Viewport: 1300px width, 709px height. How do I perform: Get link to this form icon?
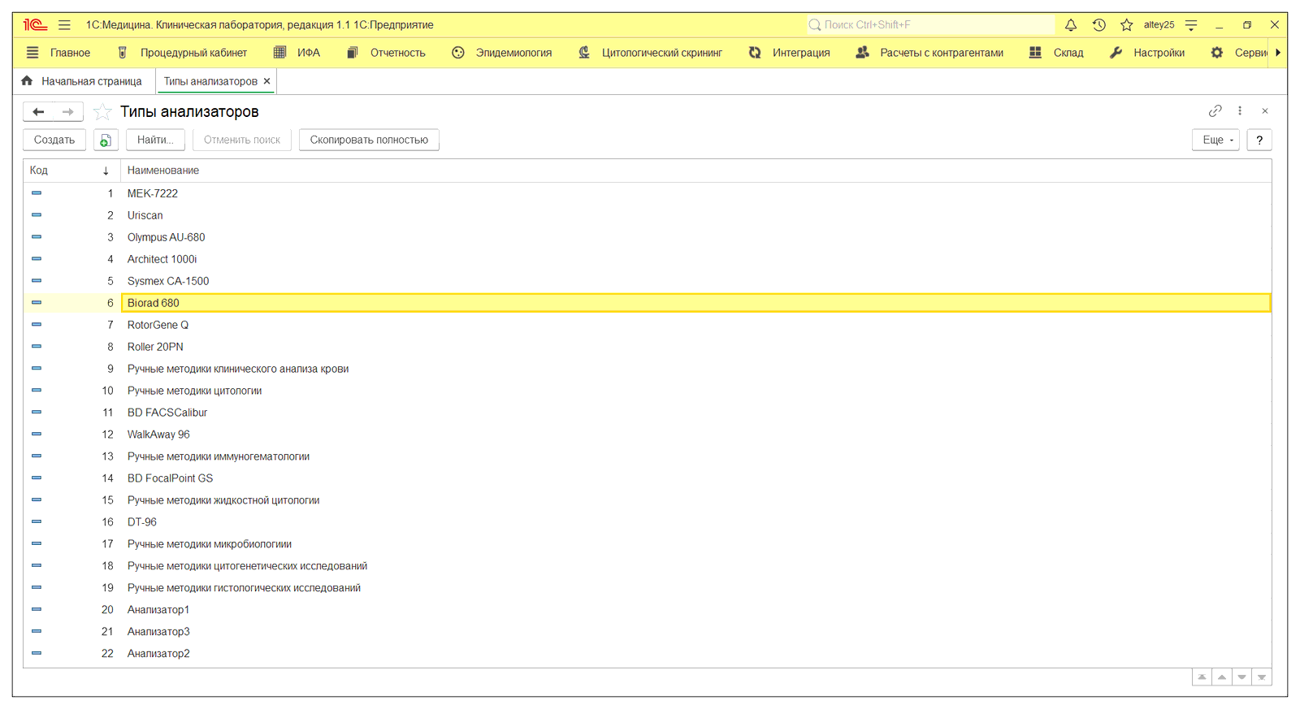(1215, 111)
